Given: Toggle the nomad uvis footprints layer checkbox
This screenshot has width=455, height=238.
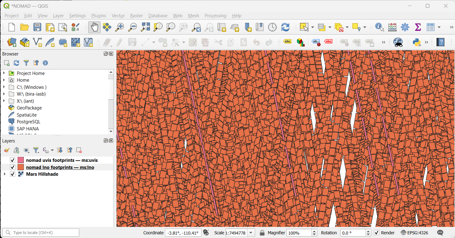Looking at the screenshot, I should click(x=13, y=160).
